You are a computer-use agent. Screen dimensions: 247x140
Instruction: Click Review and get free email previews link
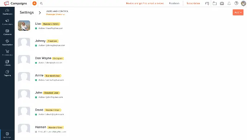145,3
